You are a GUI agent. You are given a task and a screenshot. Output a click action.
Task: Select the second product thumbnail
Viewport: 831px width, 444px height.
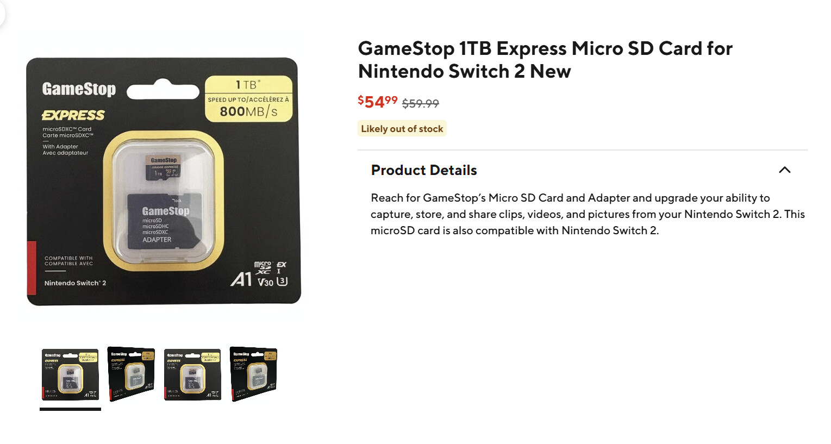point(131,374)
